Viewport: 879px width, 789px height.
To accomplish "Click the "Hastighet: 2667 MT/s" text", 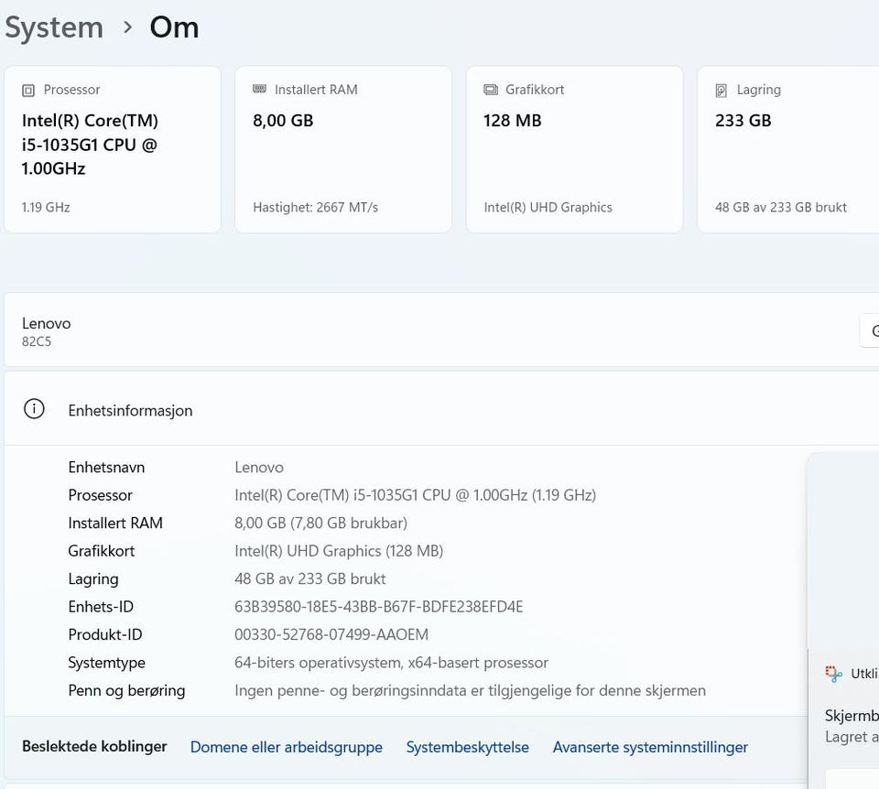I will (x=316, y=208).
